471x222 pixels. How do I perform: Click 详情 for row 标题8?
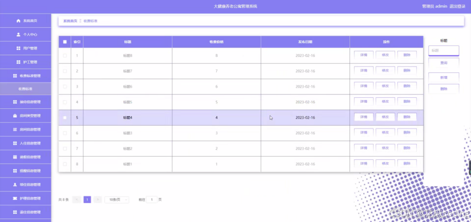(364, 55)
